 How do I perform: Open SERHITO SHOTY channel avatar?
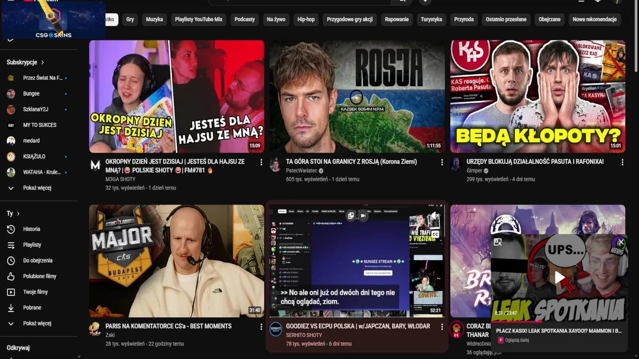point(276,329)
